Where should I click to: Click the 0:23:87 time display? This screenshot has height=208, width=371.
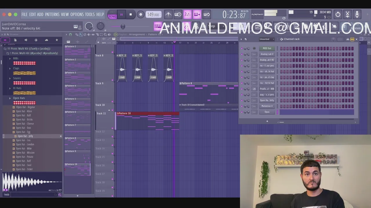tap(234, 14)
